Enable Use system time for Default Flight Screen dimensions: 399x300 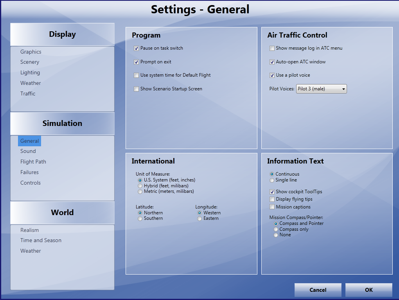(137, 75)
